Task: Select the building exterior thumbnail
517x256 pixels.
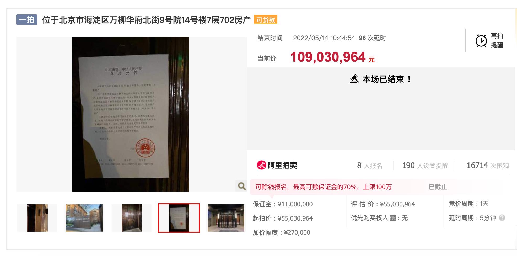Action: (x=84, y=218)
